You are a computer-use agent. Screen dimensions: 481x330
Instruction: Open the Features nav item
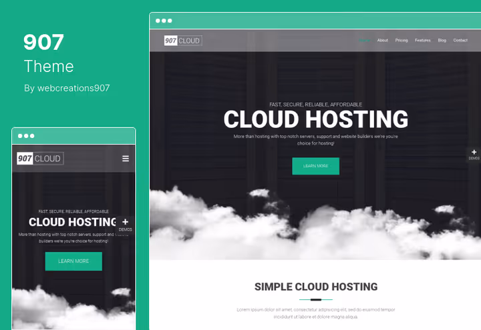423,41
